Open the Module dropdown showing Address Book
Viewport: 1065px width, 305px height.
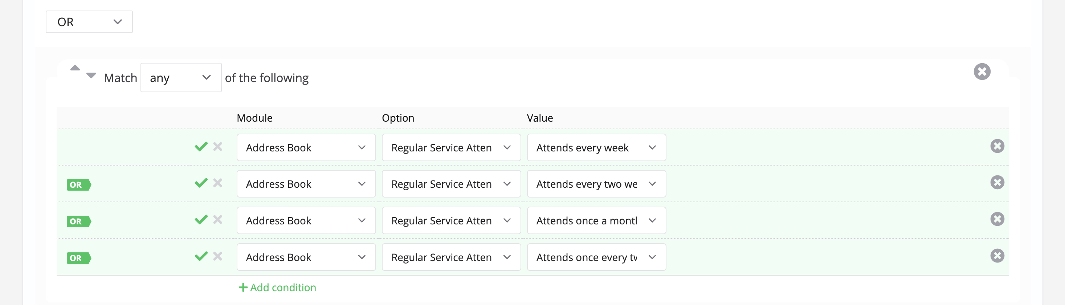pyautogui.click(x=306, y=147)
